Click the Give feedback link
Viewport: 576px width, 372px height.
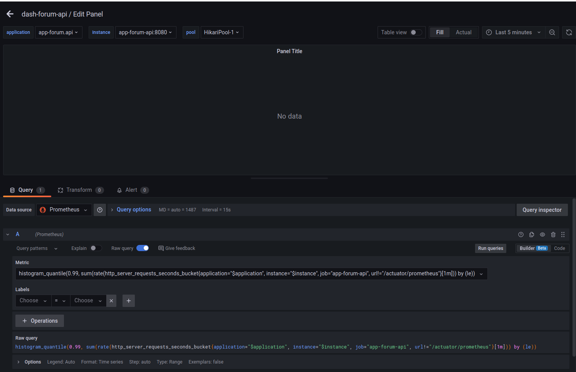177,248
